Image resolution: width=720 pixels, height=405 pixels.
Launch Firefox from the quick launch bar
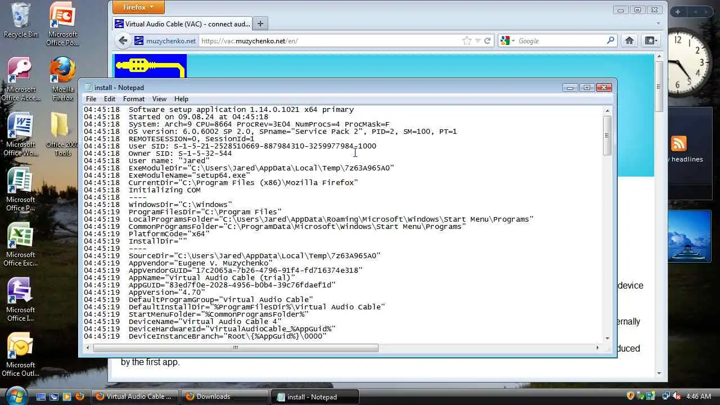tap(80, 397)
